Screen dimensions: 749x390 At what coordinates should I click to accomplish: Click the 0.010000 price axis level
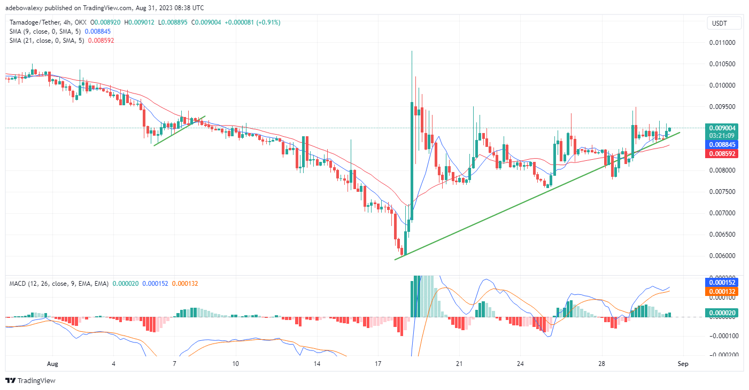(x=722, y=85)
